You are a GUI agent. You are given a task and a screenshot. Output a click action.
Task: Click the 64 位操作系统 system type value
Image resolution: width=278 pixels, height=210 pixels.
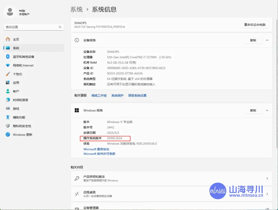point(129,79)
